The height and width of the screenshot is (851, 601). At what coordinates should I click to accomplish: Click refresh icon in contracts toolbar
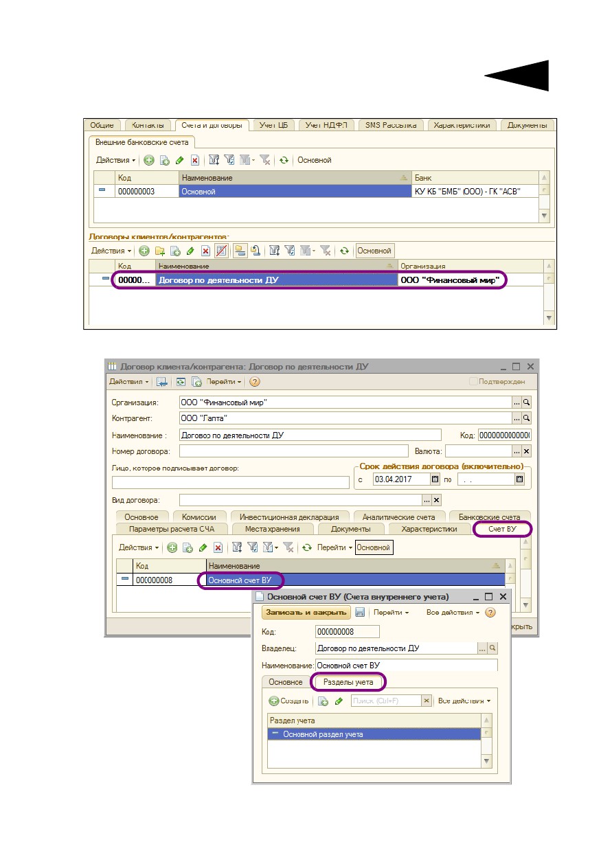coord(345,251)
